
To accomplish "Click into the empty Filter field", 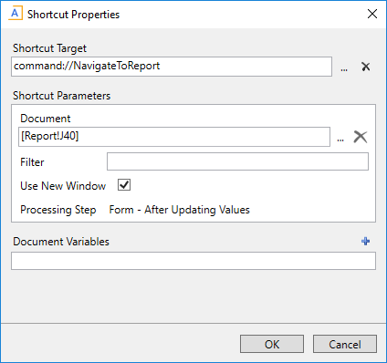I will 237,161.
